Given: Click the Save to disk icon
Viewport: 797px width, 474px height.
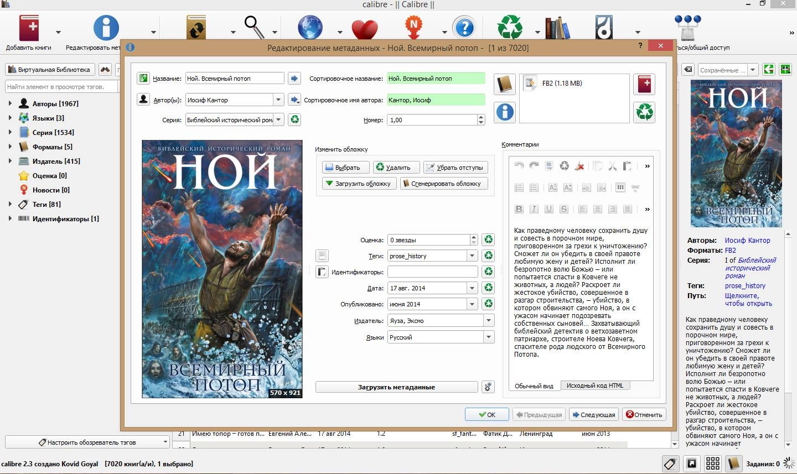Looking at the screenshot, I should [604, 28].
